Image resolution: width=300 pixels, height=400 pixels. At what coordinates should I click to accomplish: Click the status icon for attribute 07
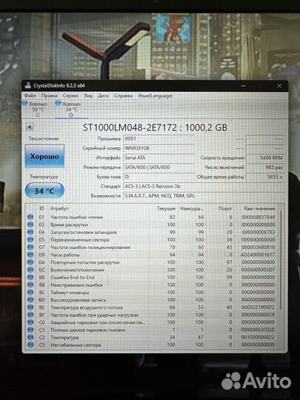(30, 247)
